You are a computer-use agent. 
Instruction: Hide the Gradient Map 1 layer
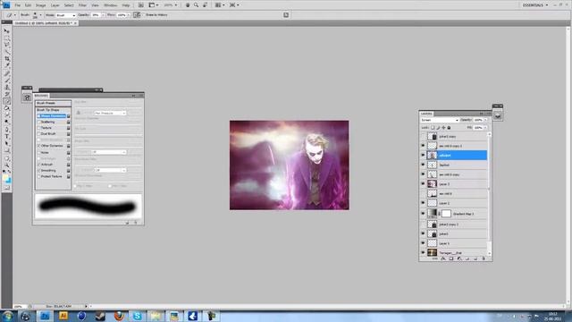[423, 214]
